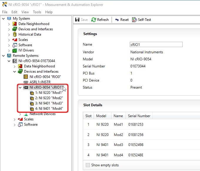Click the Serial Number column header

tap(139, 116)
